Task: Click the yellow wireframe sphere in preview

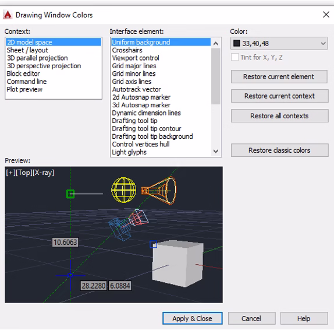Action: tap(124, 189)
